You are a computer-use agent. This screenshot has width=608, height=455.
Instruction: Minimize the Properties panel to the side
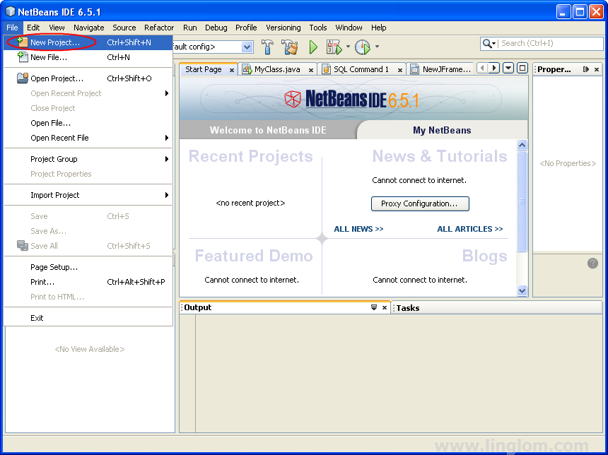[585, 69]
